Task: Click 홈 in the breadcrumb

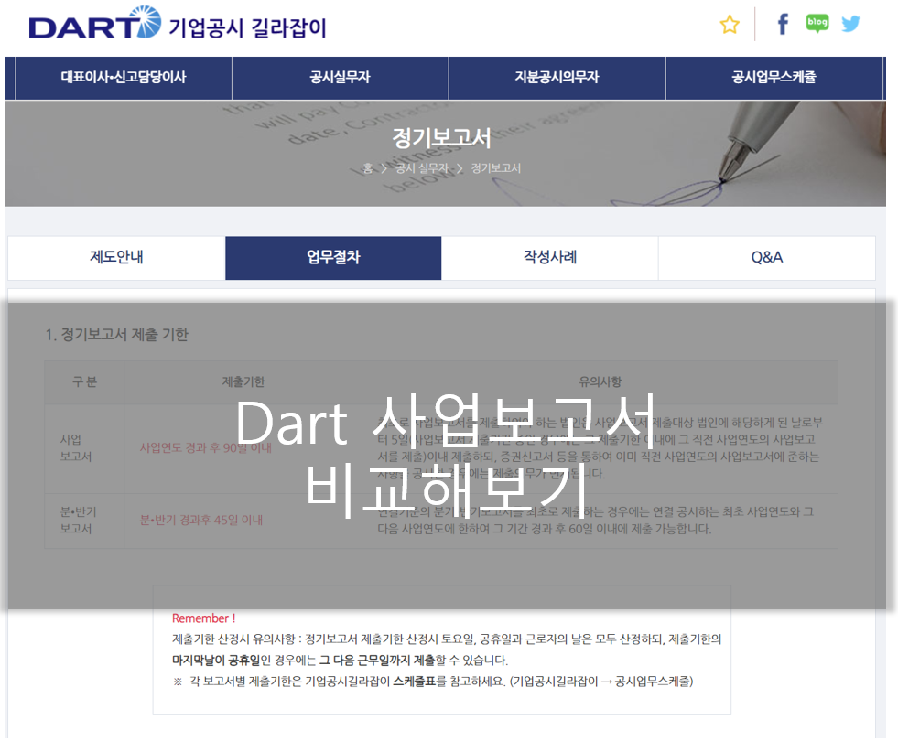Action: pos(368,168)
